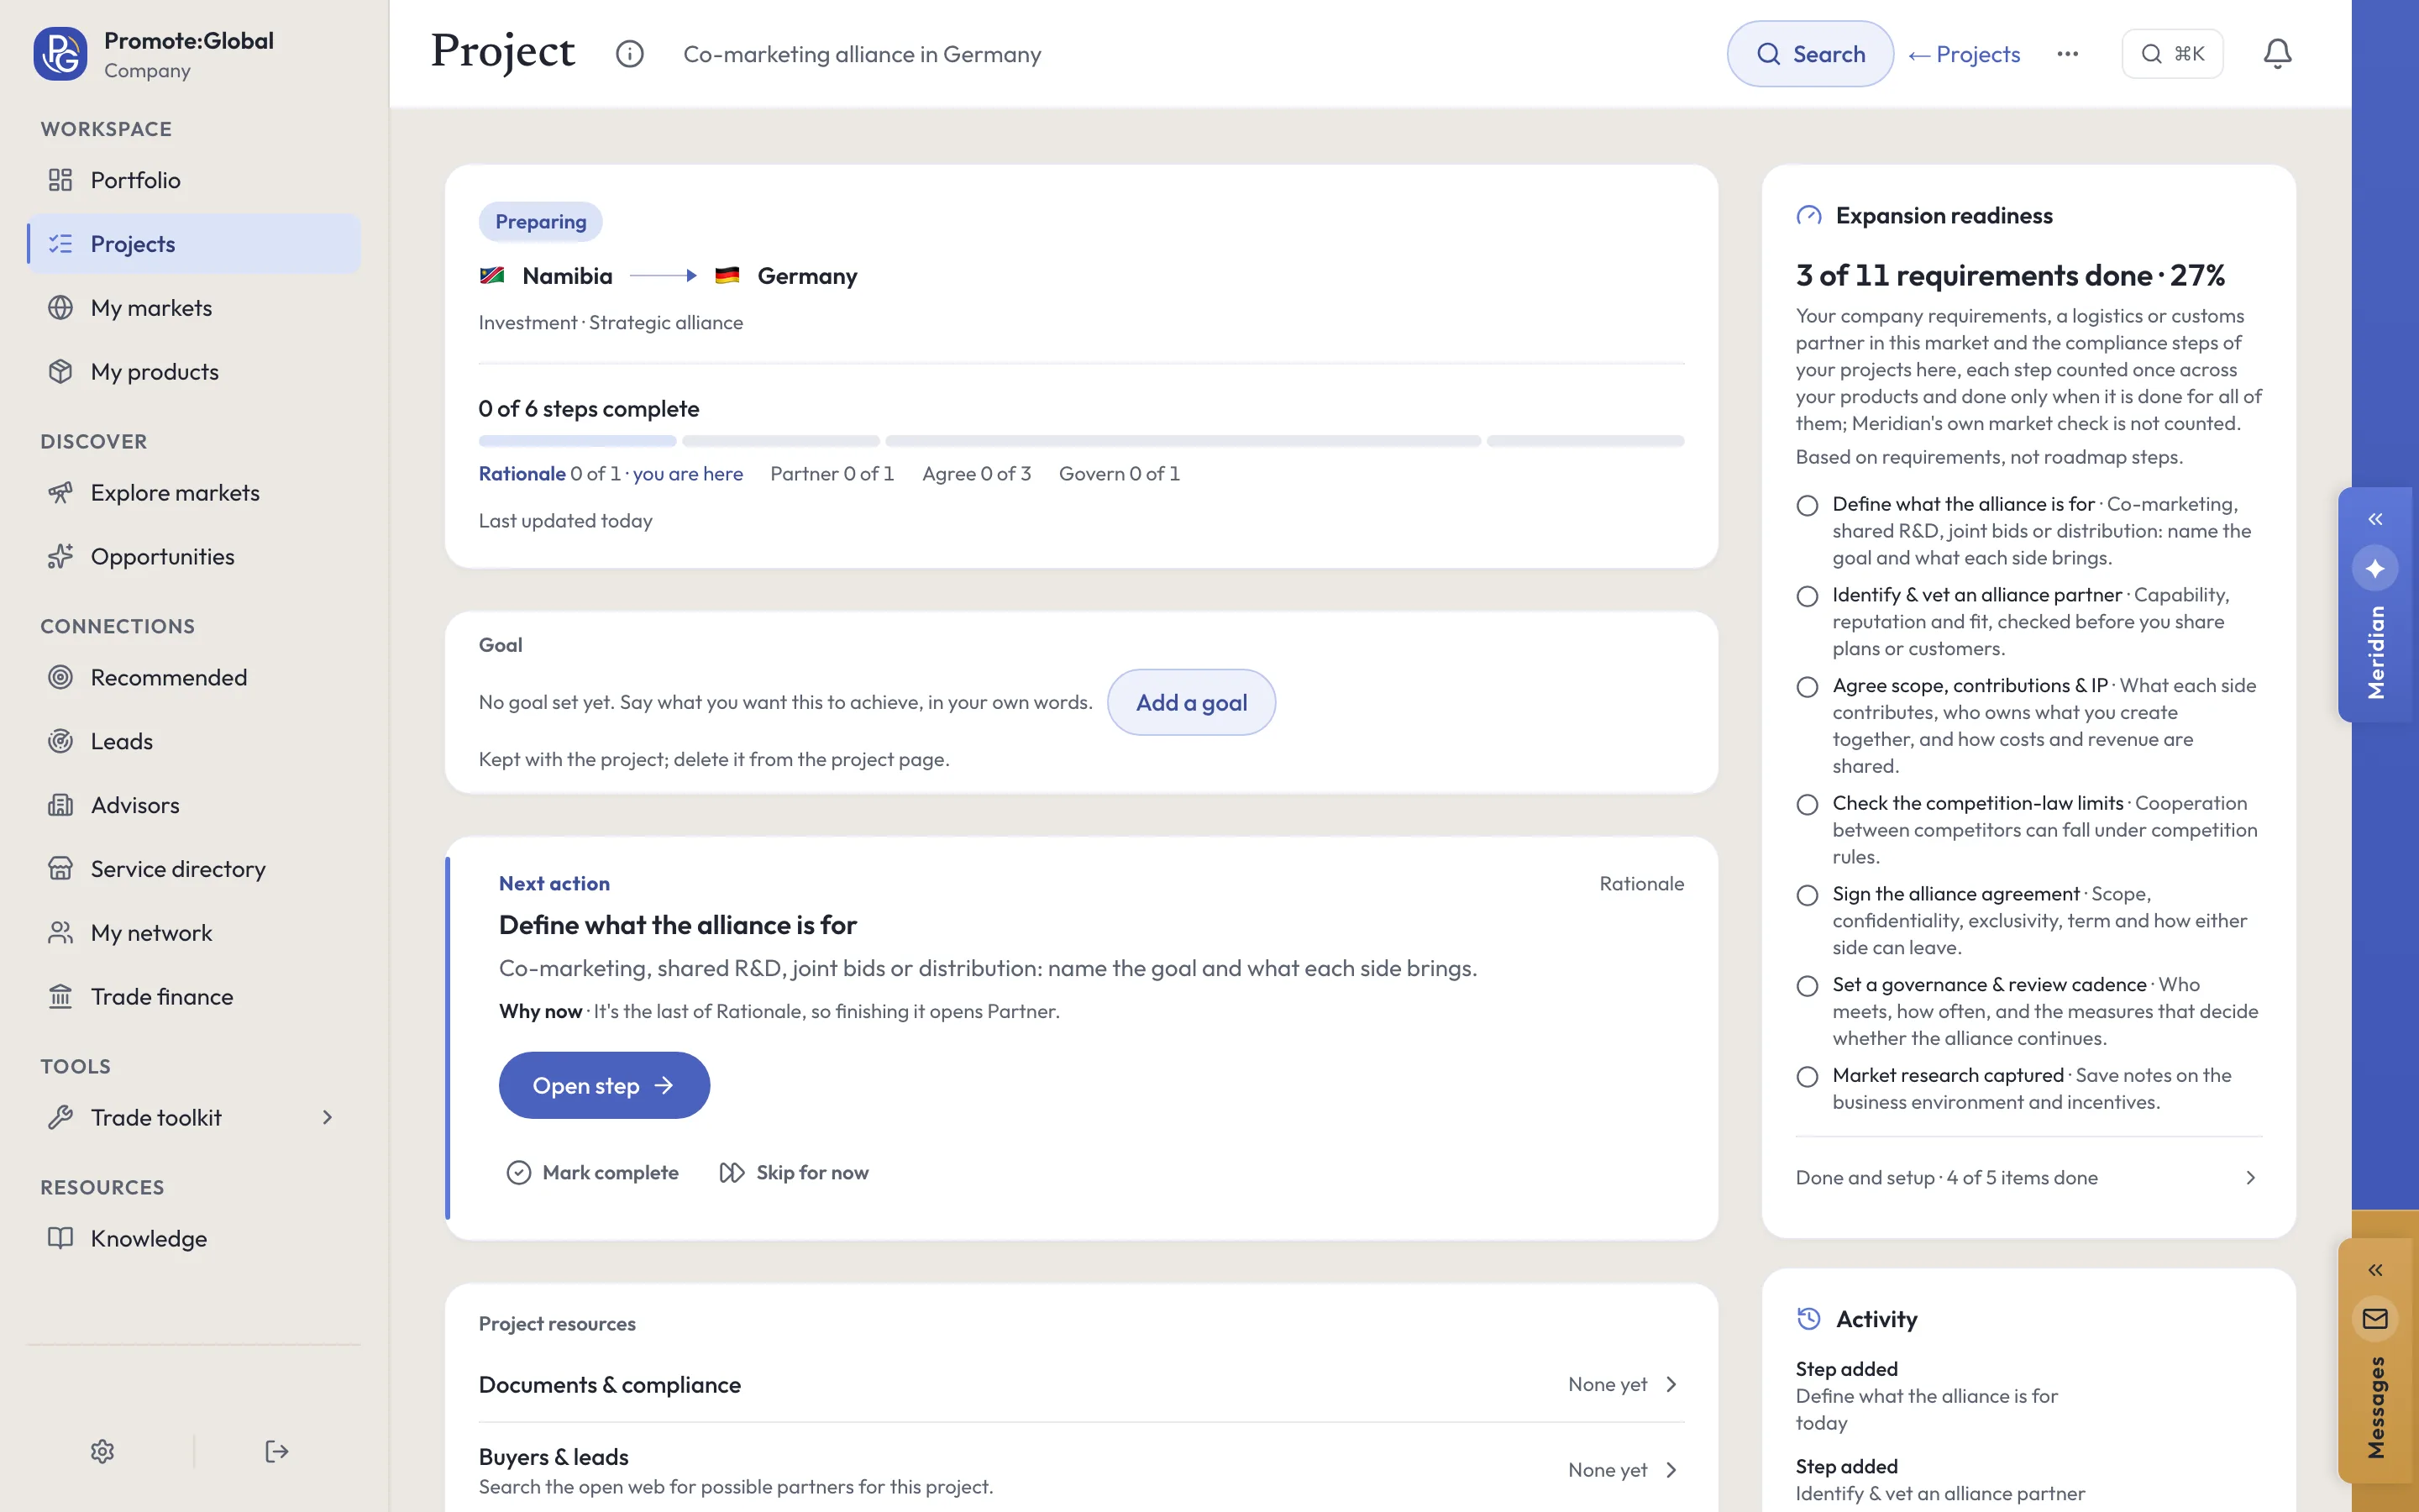Skip this step for now
The height and width of the screenshot is (1512, 2419).
[794, 1172]
